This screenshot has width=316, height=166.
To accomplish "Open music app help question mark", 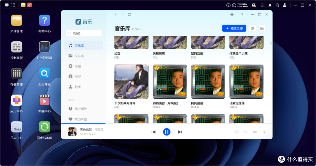I will click(x=242, y=15).
